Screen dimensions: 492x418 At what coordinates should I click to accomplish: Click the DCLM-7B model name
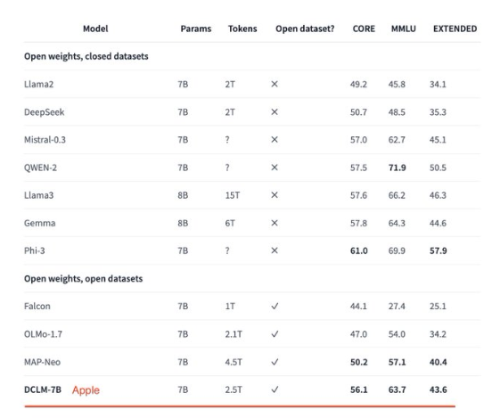(x=43, y=389)
